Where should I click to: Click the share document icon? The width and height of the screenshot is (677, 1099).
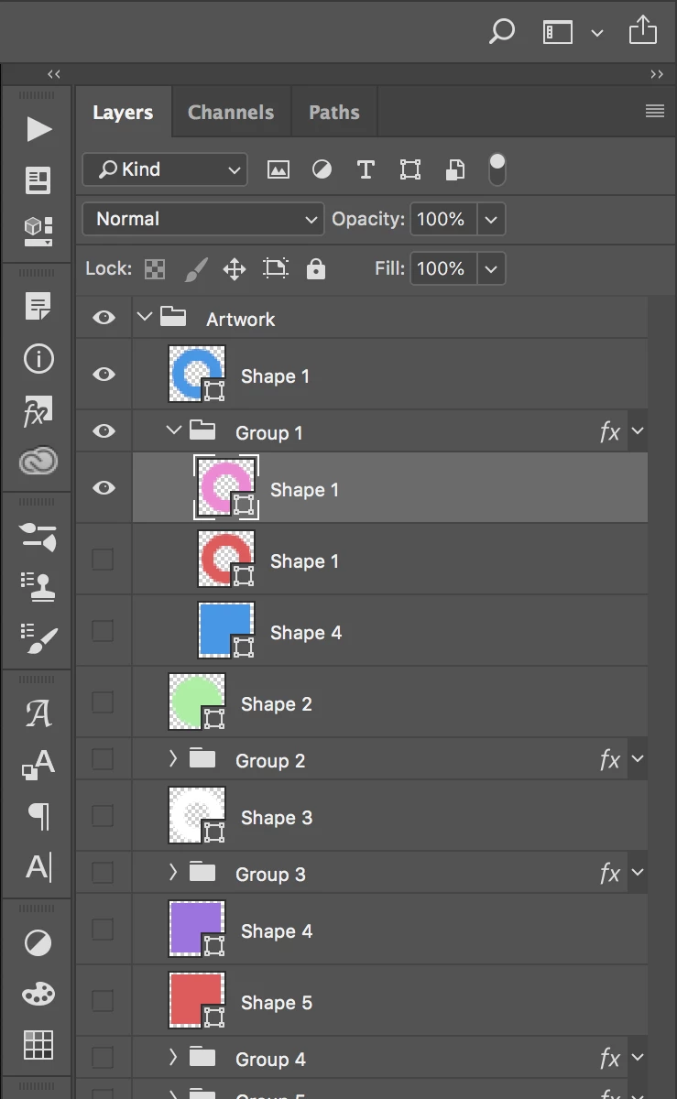click(x=643, y=30)
